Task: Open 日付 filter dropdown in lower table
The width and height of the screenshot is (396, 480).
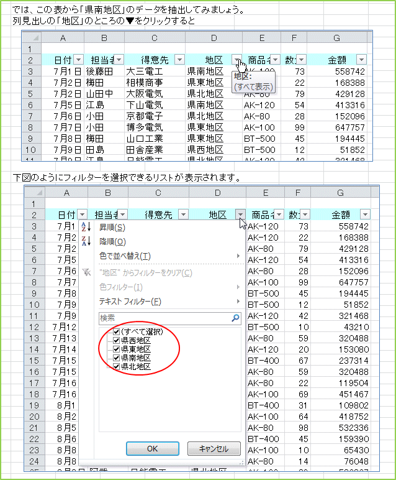Action: click(x=82, y=215)
